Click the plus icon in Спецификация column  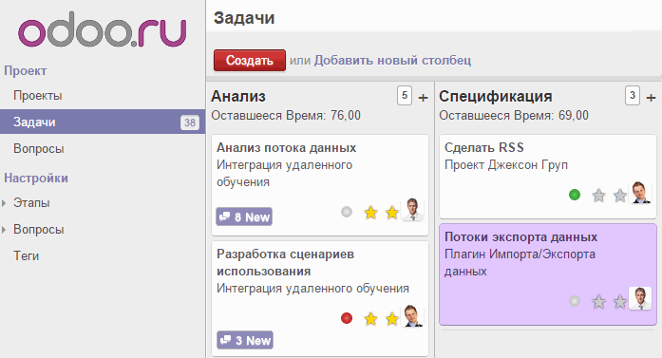(651, 98)
